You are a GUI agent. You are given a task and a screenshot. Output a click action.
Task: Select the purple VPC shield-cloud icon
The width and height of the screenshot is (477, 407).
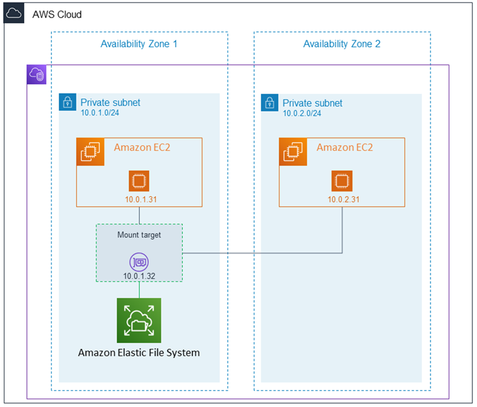[36, 75]
